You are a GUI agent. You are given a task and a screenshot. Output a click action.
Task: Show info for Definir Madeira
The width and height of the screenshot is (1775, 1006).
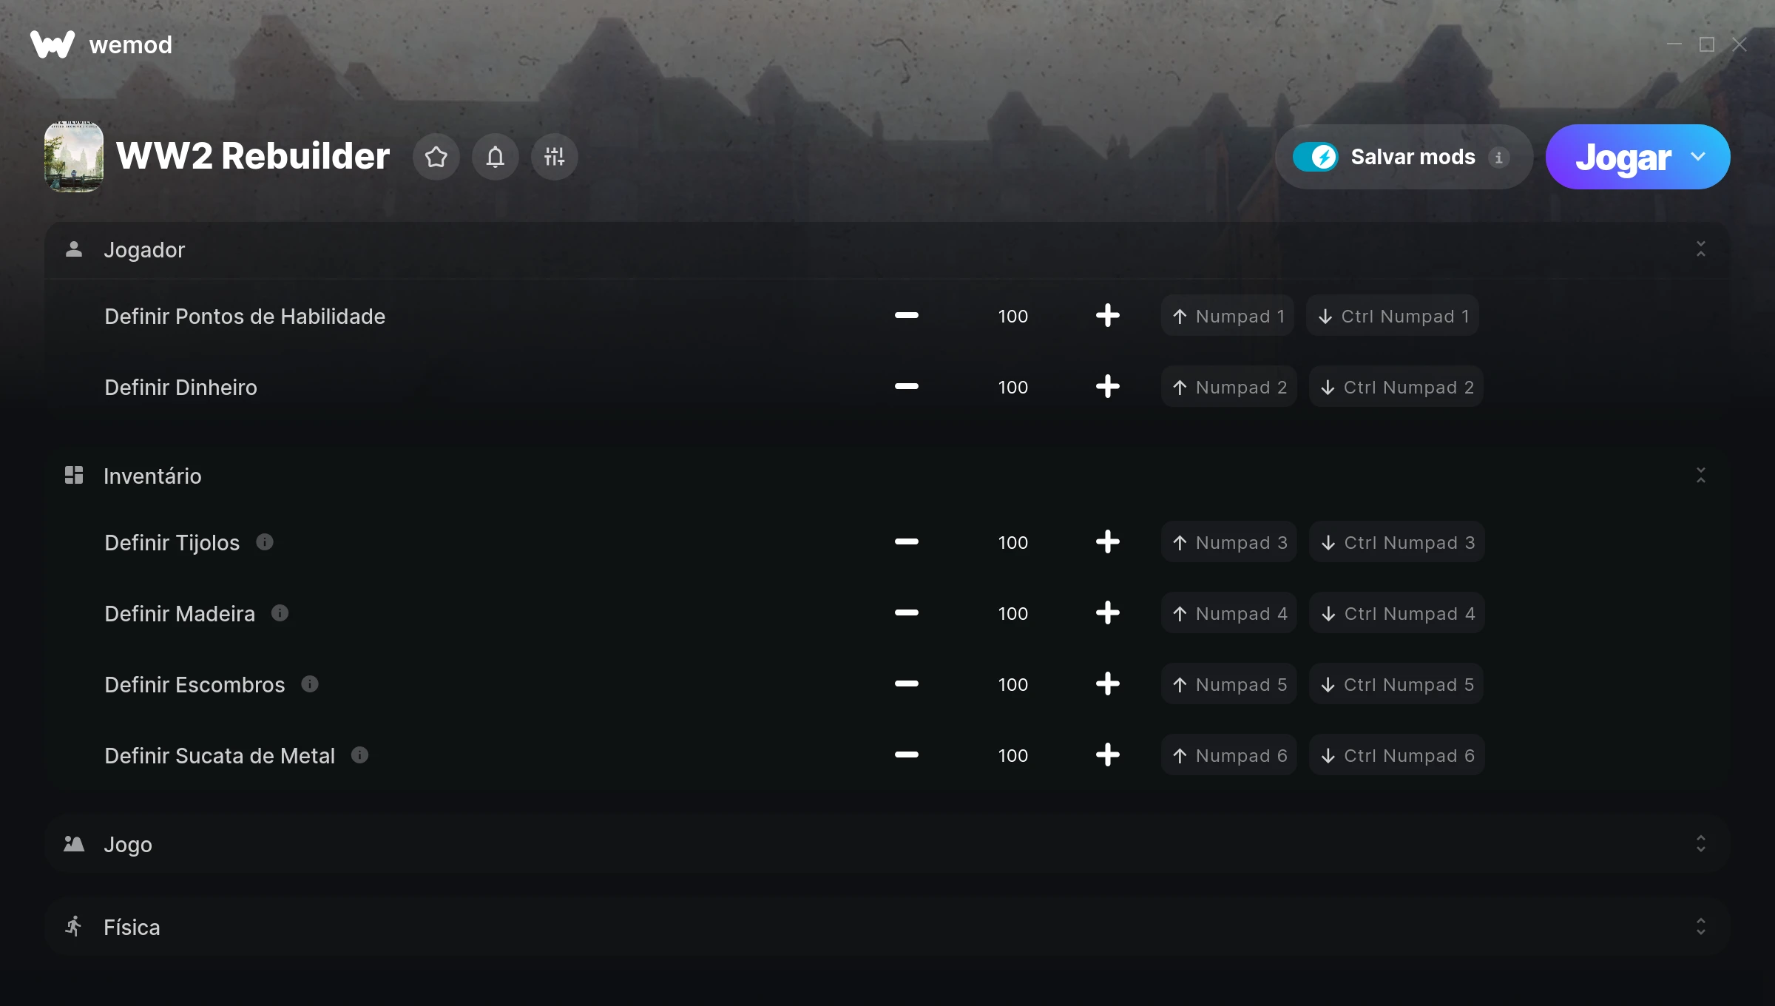click(x=280, y=613)
